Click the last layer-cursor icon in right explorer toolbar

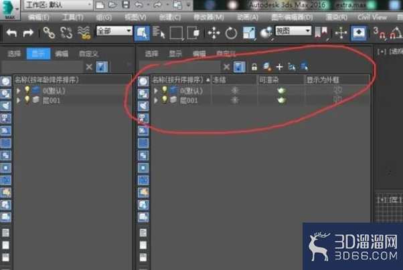click(x=304, y=67)
